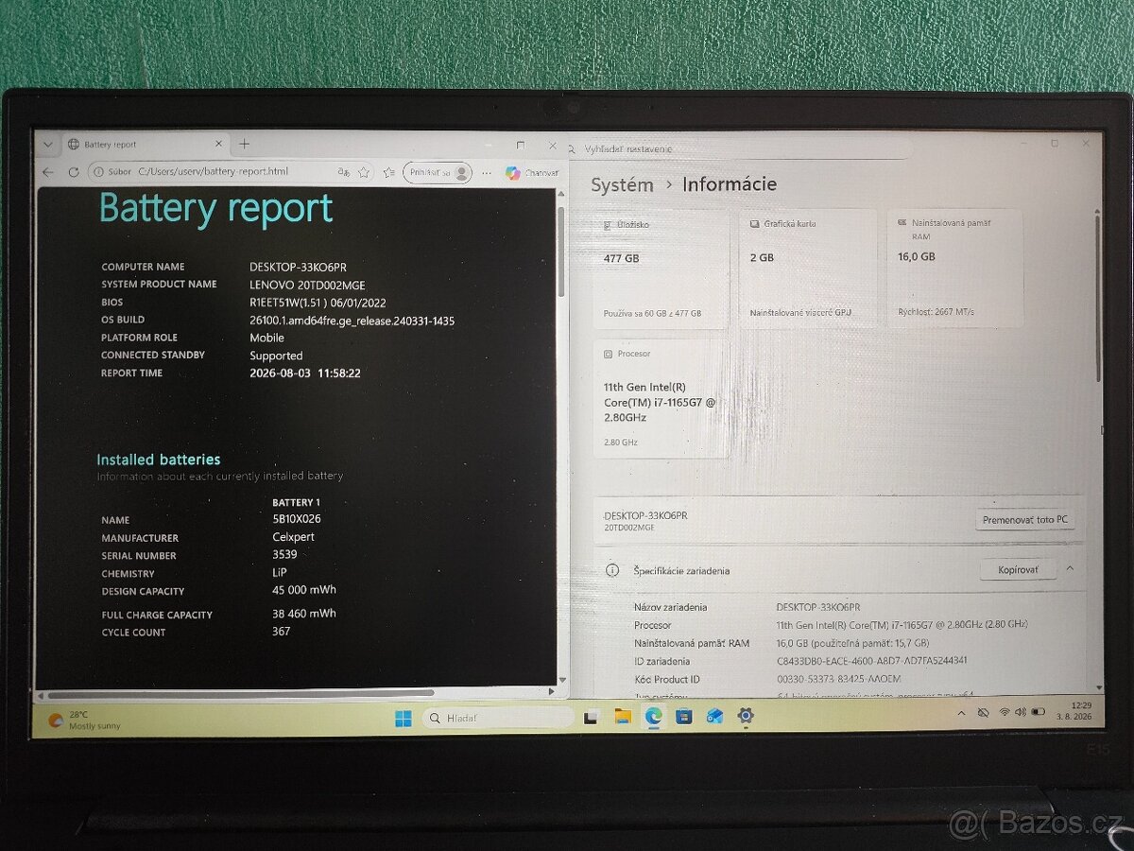Click the Settings search box Vyhľadať nastavenie
1134x851 pixels.
737,148
